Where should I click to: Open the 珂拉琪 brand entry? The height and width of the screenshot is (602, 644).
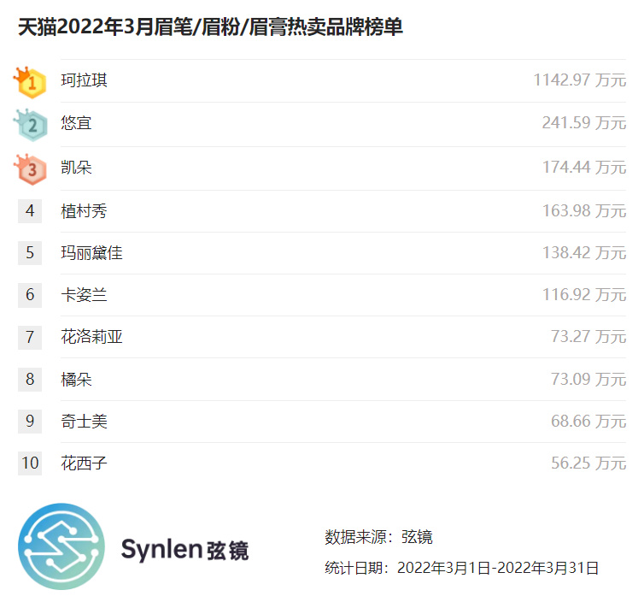coord(85,81)
